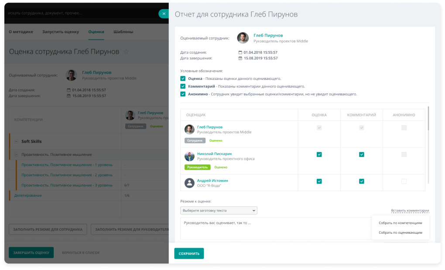This screenshot has height=270, width=445.
Task: Click Андрей Истомин generic avatar icon
Action: (x=189, y=183)
